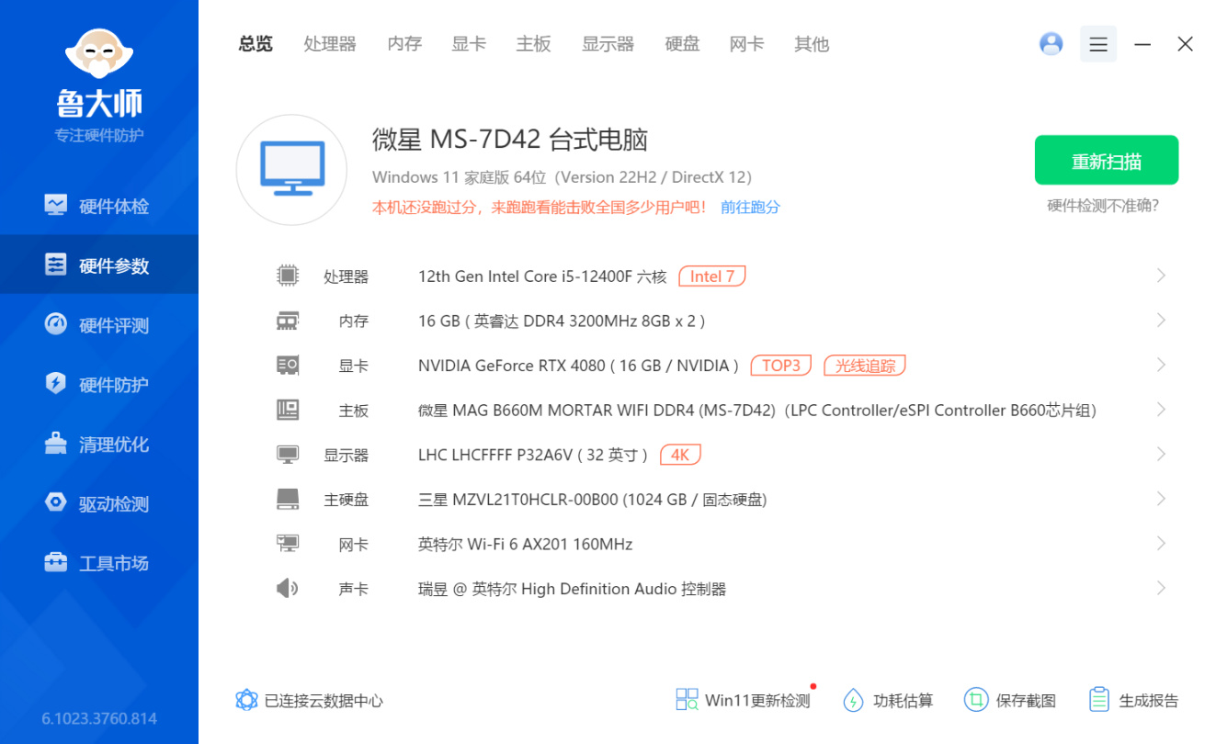Click the 硬件防护 shield icon in sidebar
Screen dimensions: 1216x744
pyautogui.click(x=56, y=384)
